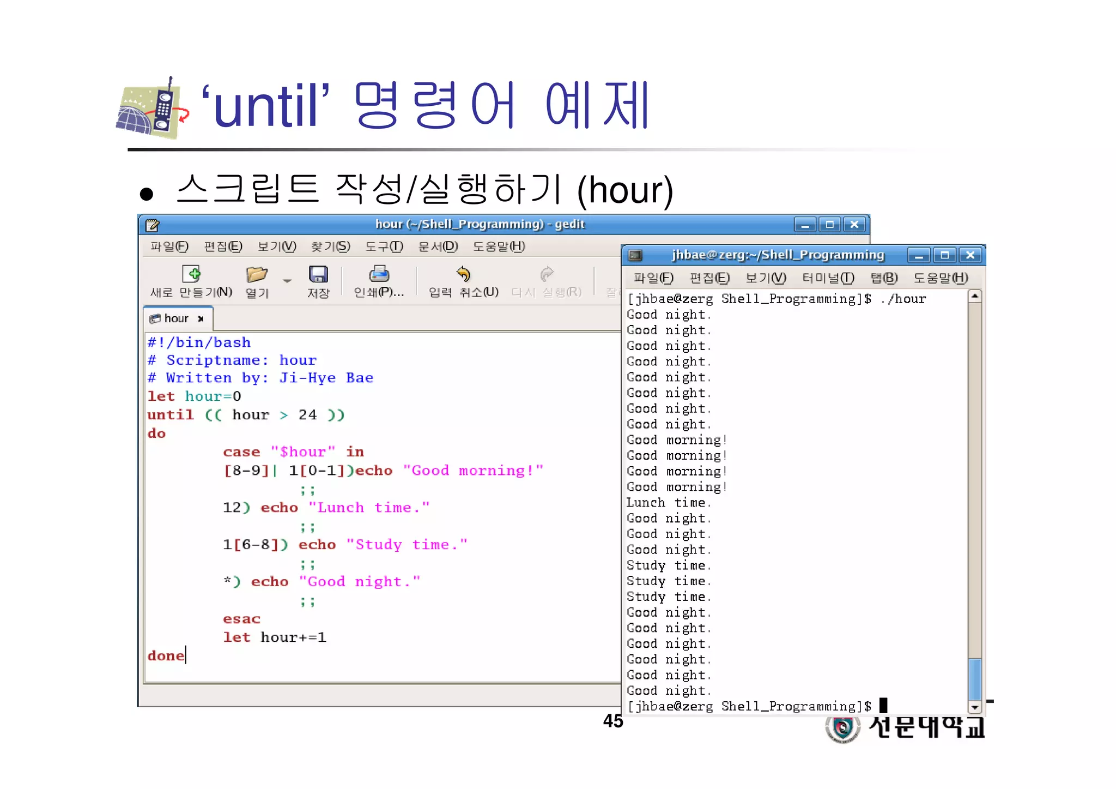The image size is (1116, 789).
Task: Click the Open folder icon in gedit
Action: coord(257,274)
